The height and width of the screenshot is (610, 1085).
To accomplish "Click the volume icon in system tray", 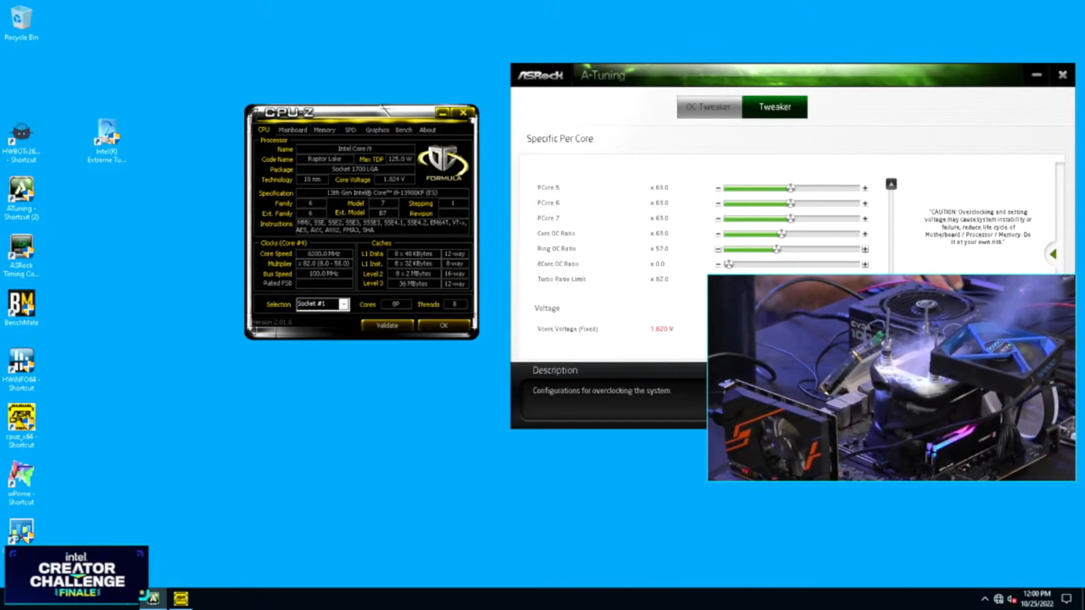I will (1012, 599).
